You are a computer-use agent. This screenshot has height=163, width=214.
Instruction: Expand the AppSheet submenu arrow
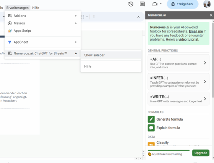pyautogui.click(x=76, y=42)
